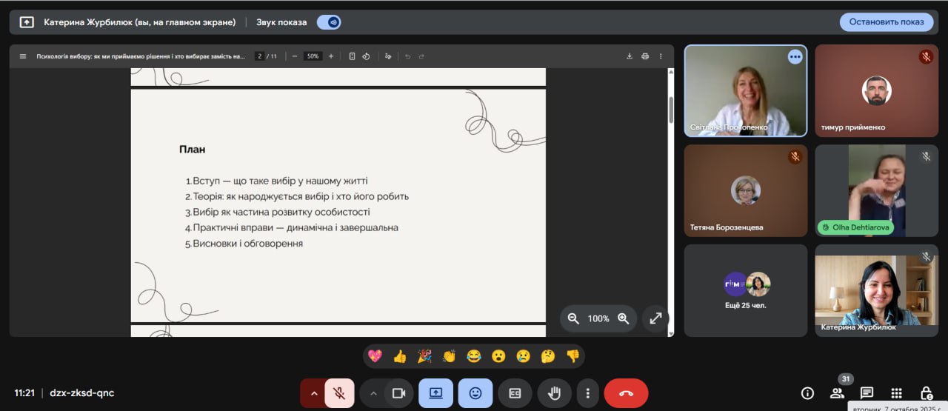Turn off the camera
This screenshot has width=948, height=411.
(398, 393)
